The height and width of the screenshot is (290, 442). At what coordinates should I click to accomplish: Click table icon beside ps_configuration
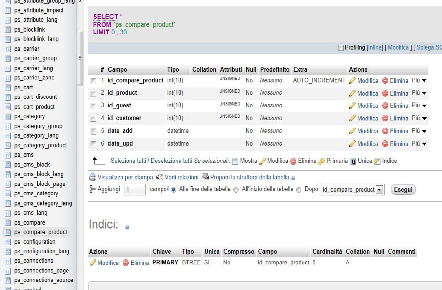(x=8, y=242)
